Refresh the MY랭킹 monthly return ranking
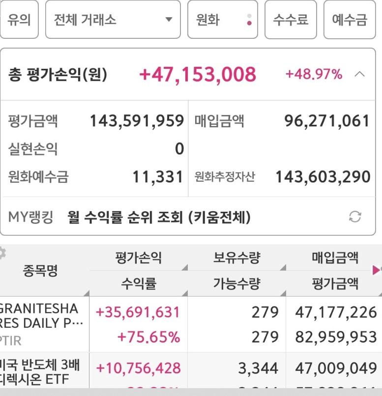 pyautogui.click(x=355, y=217)
